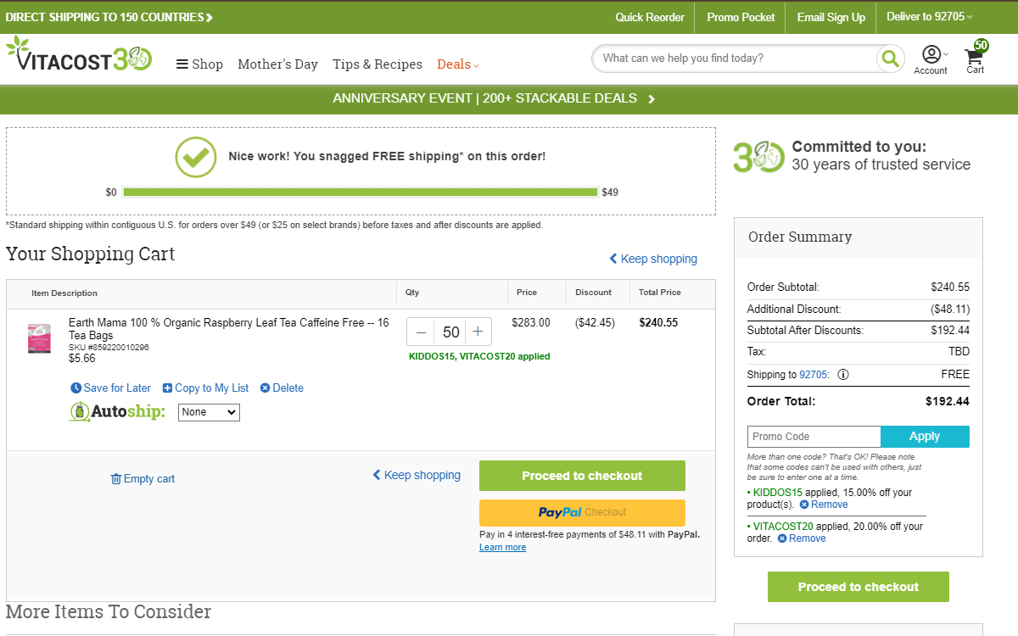The height and width of the screenshot is (636, 1018).
Task: Click the 30 years committed badge icon
Action: [x=758, y=157]
